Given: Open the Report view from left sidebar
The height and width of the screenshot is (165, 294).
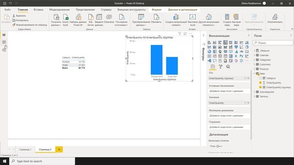Looking at the screenshot, I should point(4,35).
